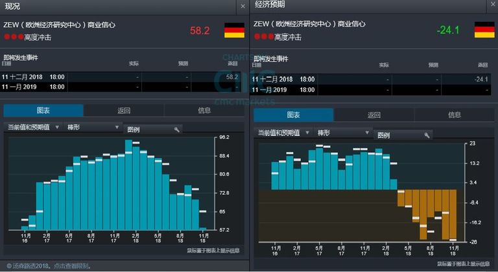This screenshot has width=498, height=272.
Task: Switch to 信息 tab in 现况 panel
Action: pos(204,110)
